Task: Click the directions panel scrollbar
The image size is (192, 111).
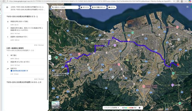Action: click(47, 60)
